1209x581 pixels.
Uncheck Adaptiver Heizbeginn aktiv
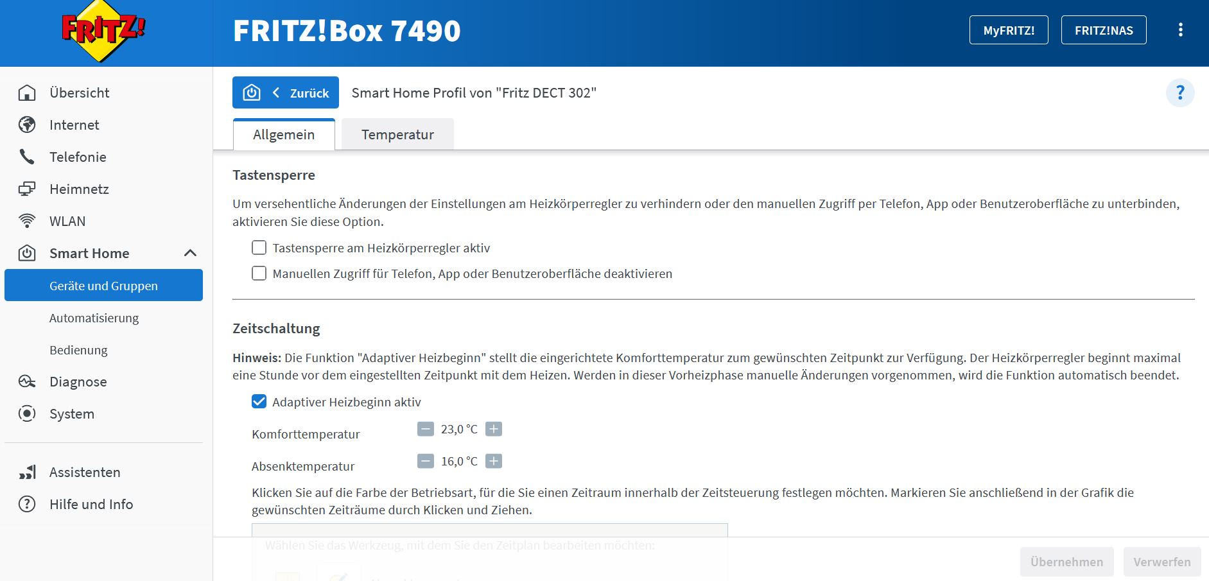point(259,402)
